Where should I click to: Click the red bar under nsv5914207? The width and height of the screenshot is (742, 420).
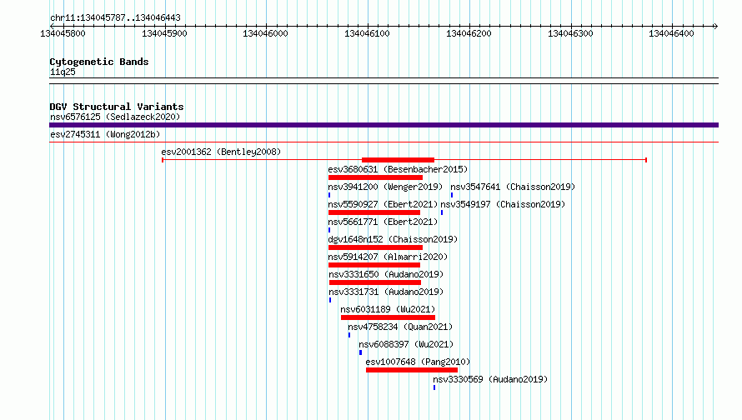coord(374,265)
